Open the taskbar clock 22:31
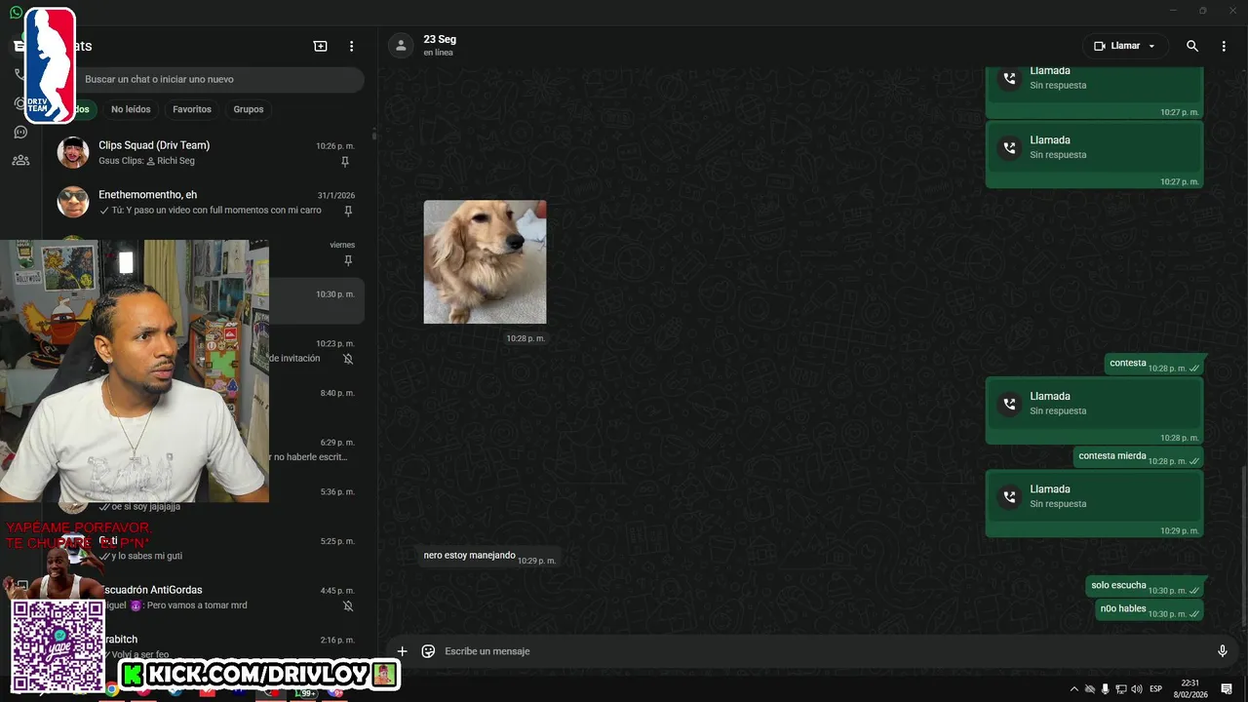This screenshot has width=1248, height=702. 1190,689
